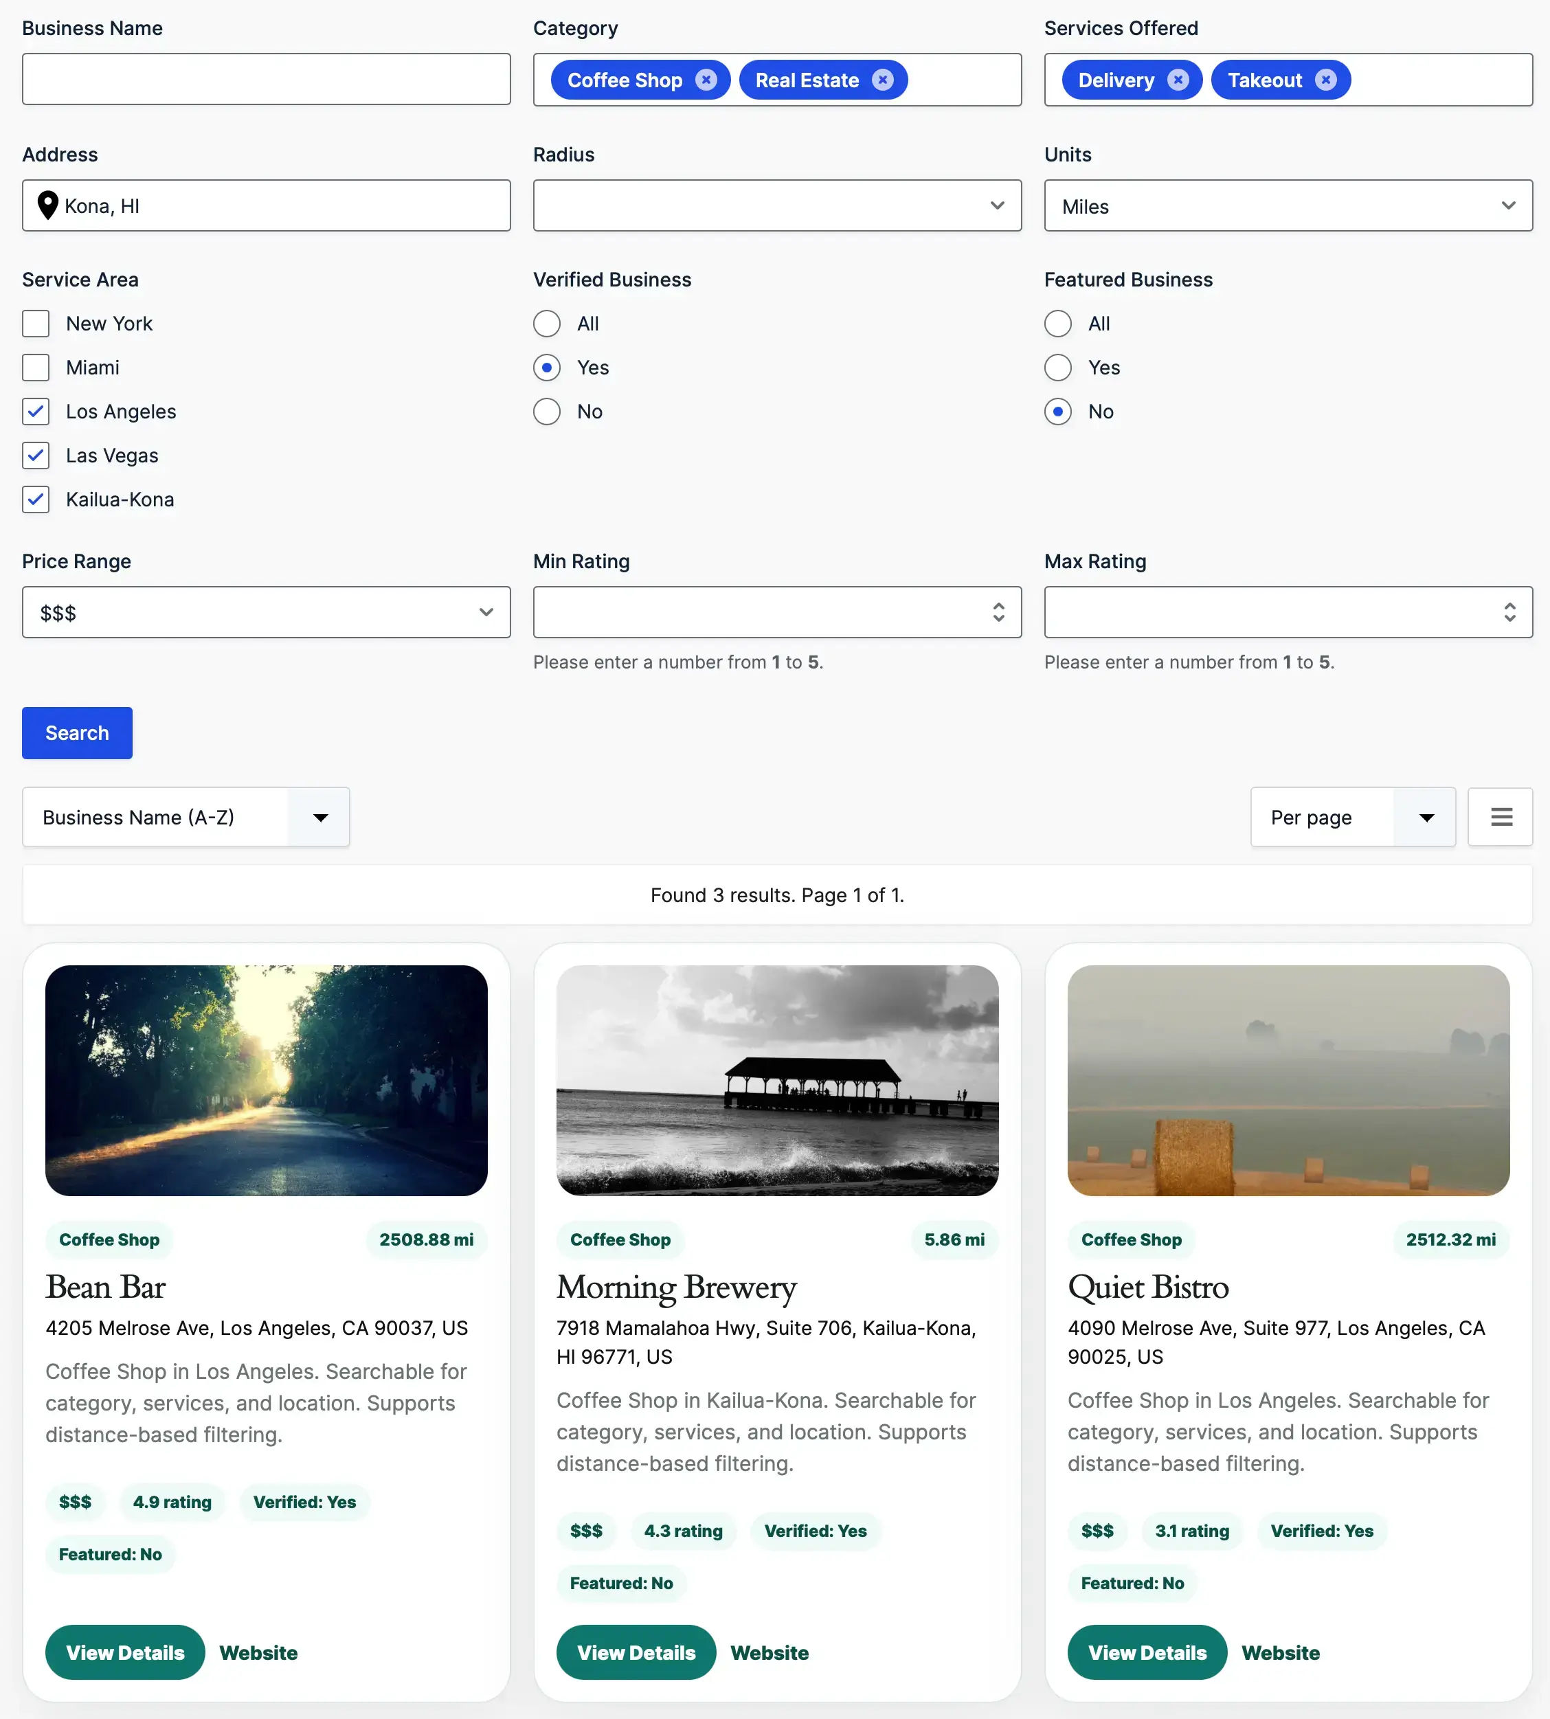Screen dimensions: 1550x1719
Task: Select All under Verified Business
Action: pos(547,324)
